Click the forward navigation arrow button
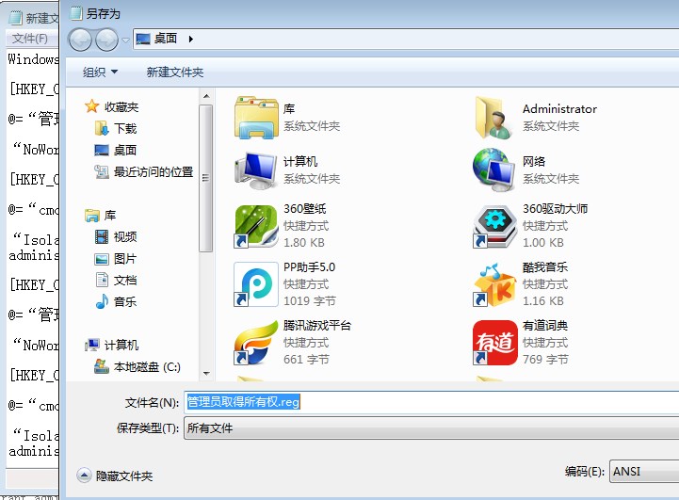679x500 pixels. click(x=106, y=40)
